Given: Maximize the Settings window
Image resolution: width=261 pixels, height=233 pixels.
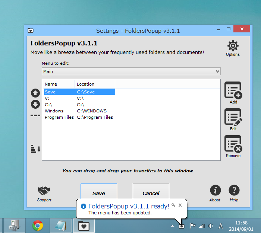Looking at the screenshot, I should click(228, 29).
